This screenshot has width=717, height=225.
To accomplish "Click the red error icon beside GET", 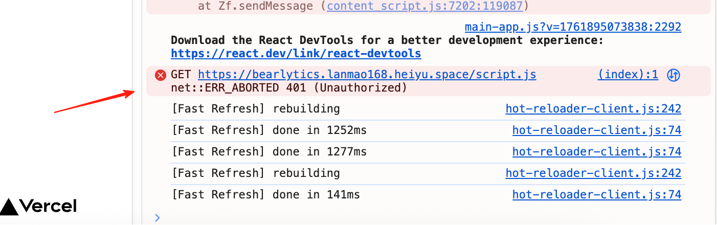I will 161,75.
